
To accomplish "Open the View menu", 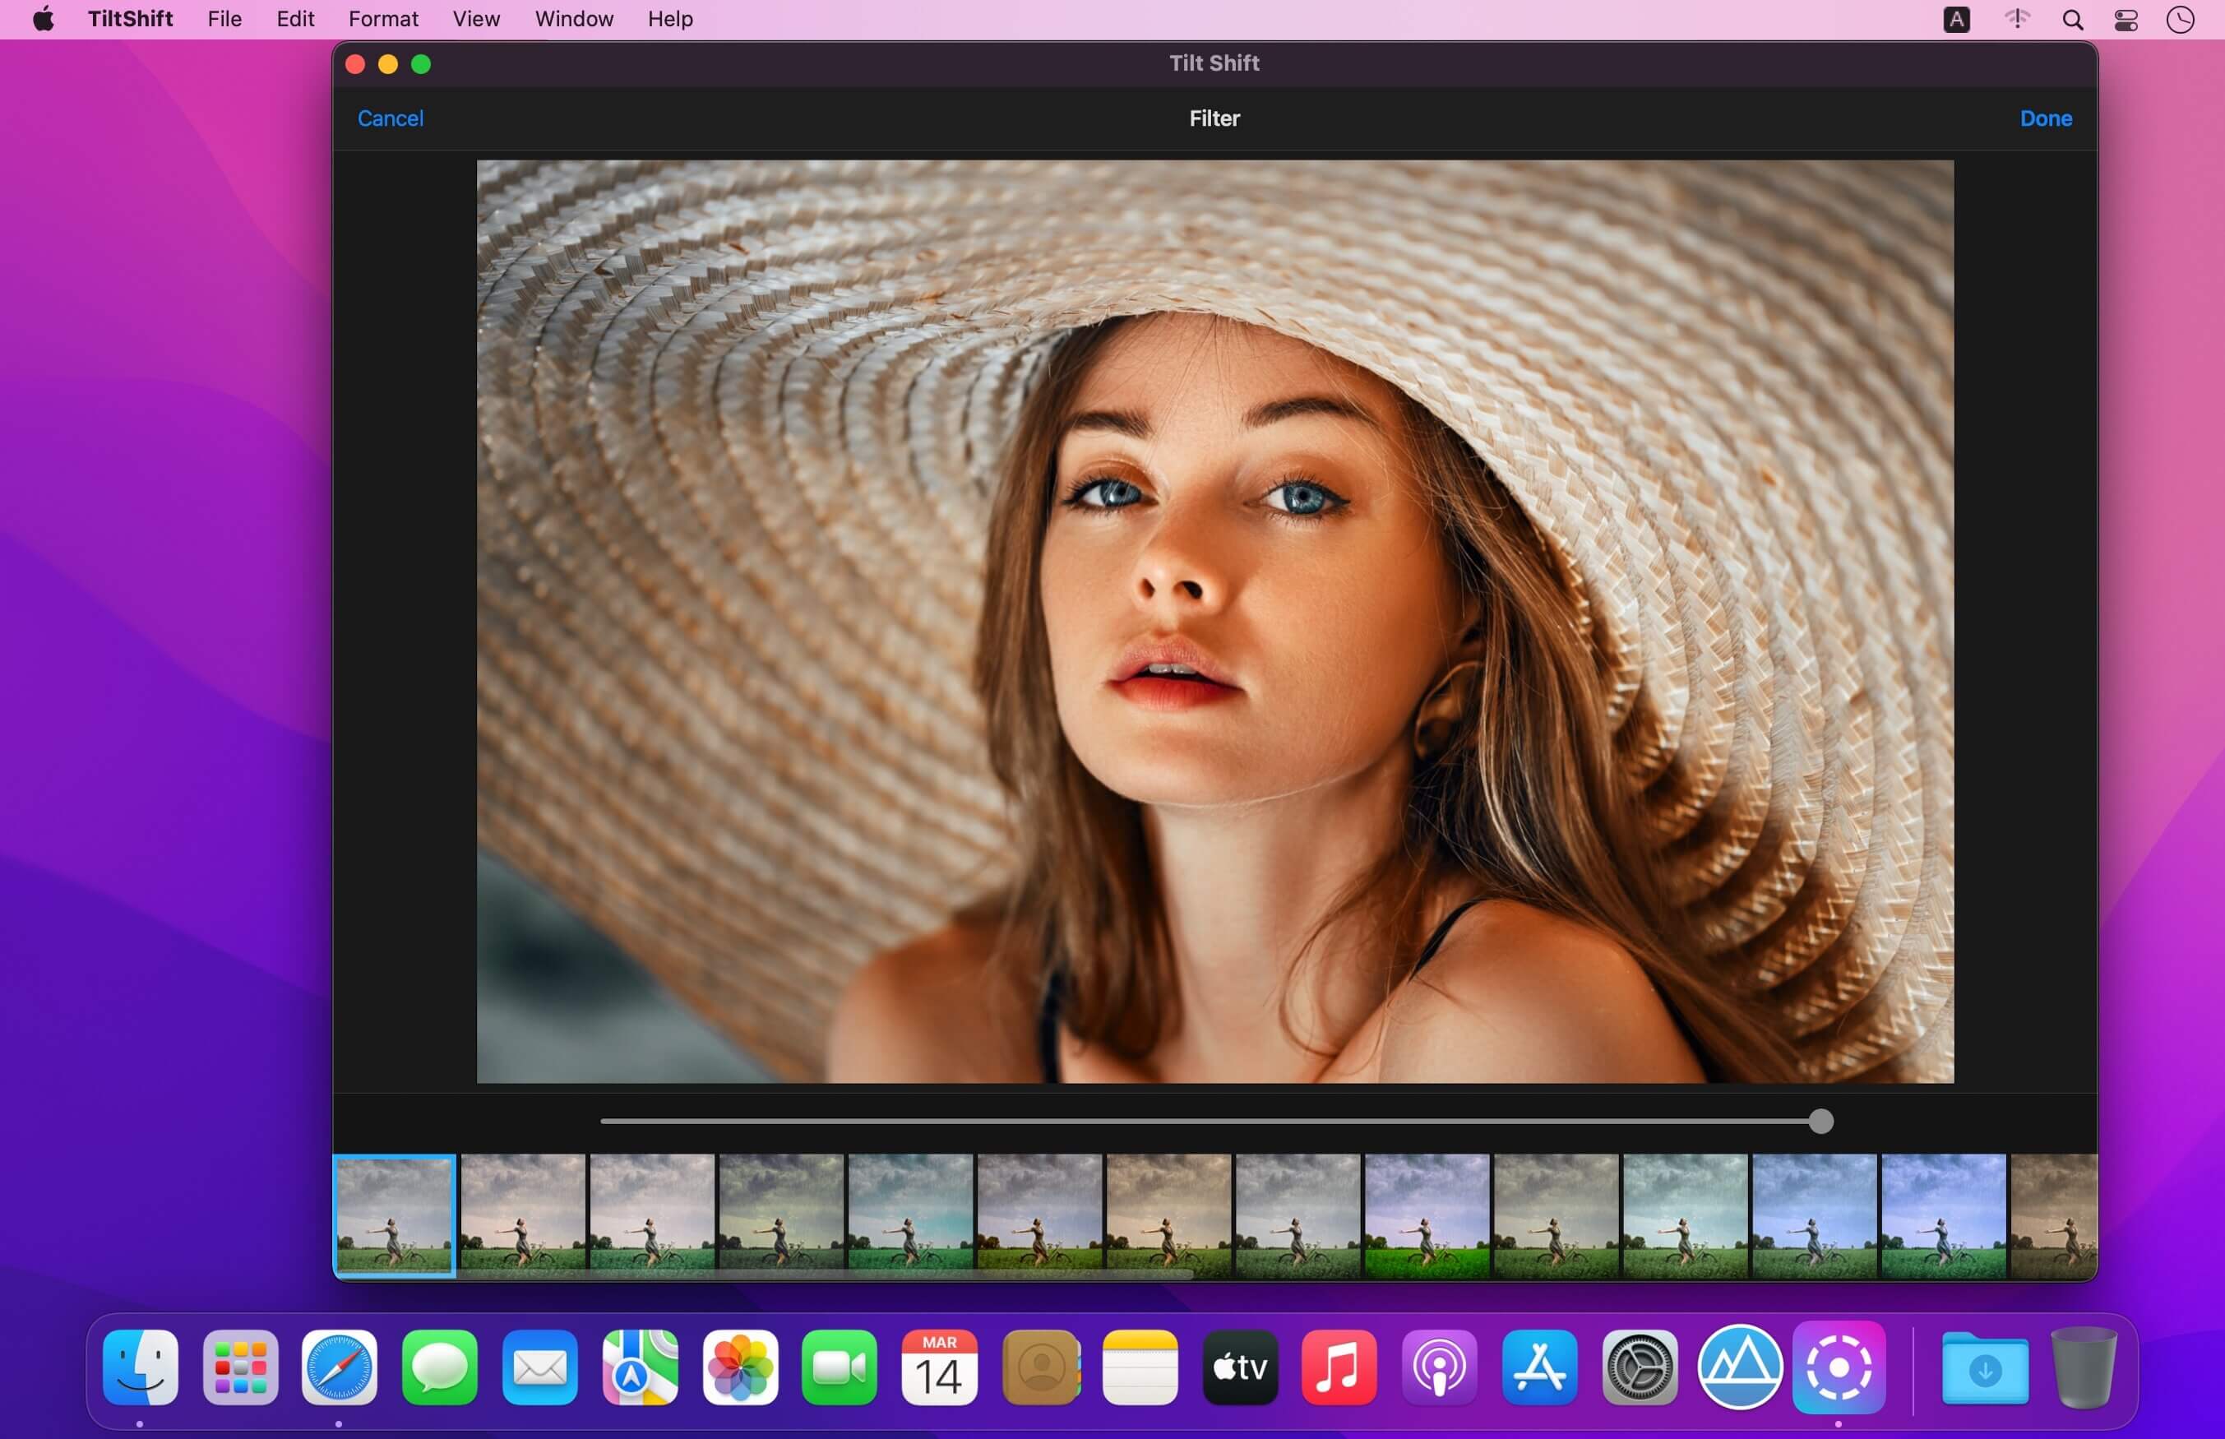I will coord(476,19).
